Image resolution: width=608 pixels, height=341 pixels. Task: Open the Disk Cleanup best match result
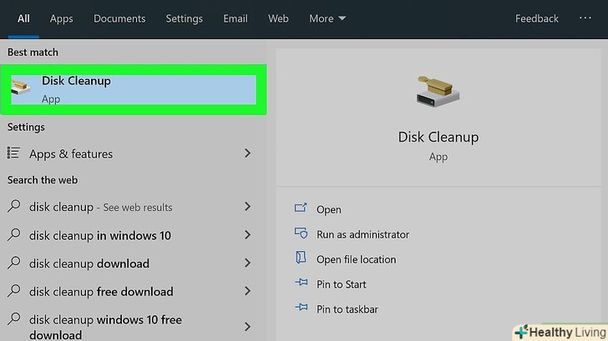pyautogui.click(x=134, y=90)
